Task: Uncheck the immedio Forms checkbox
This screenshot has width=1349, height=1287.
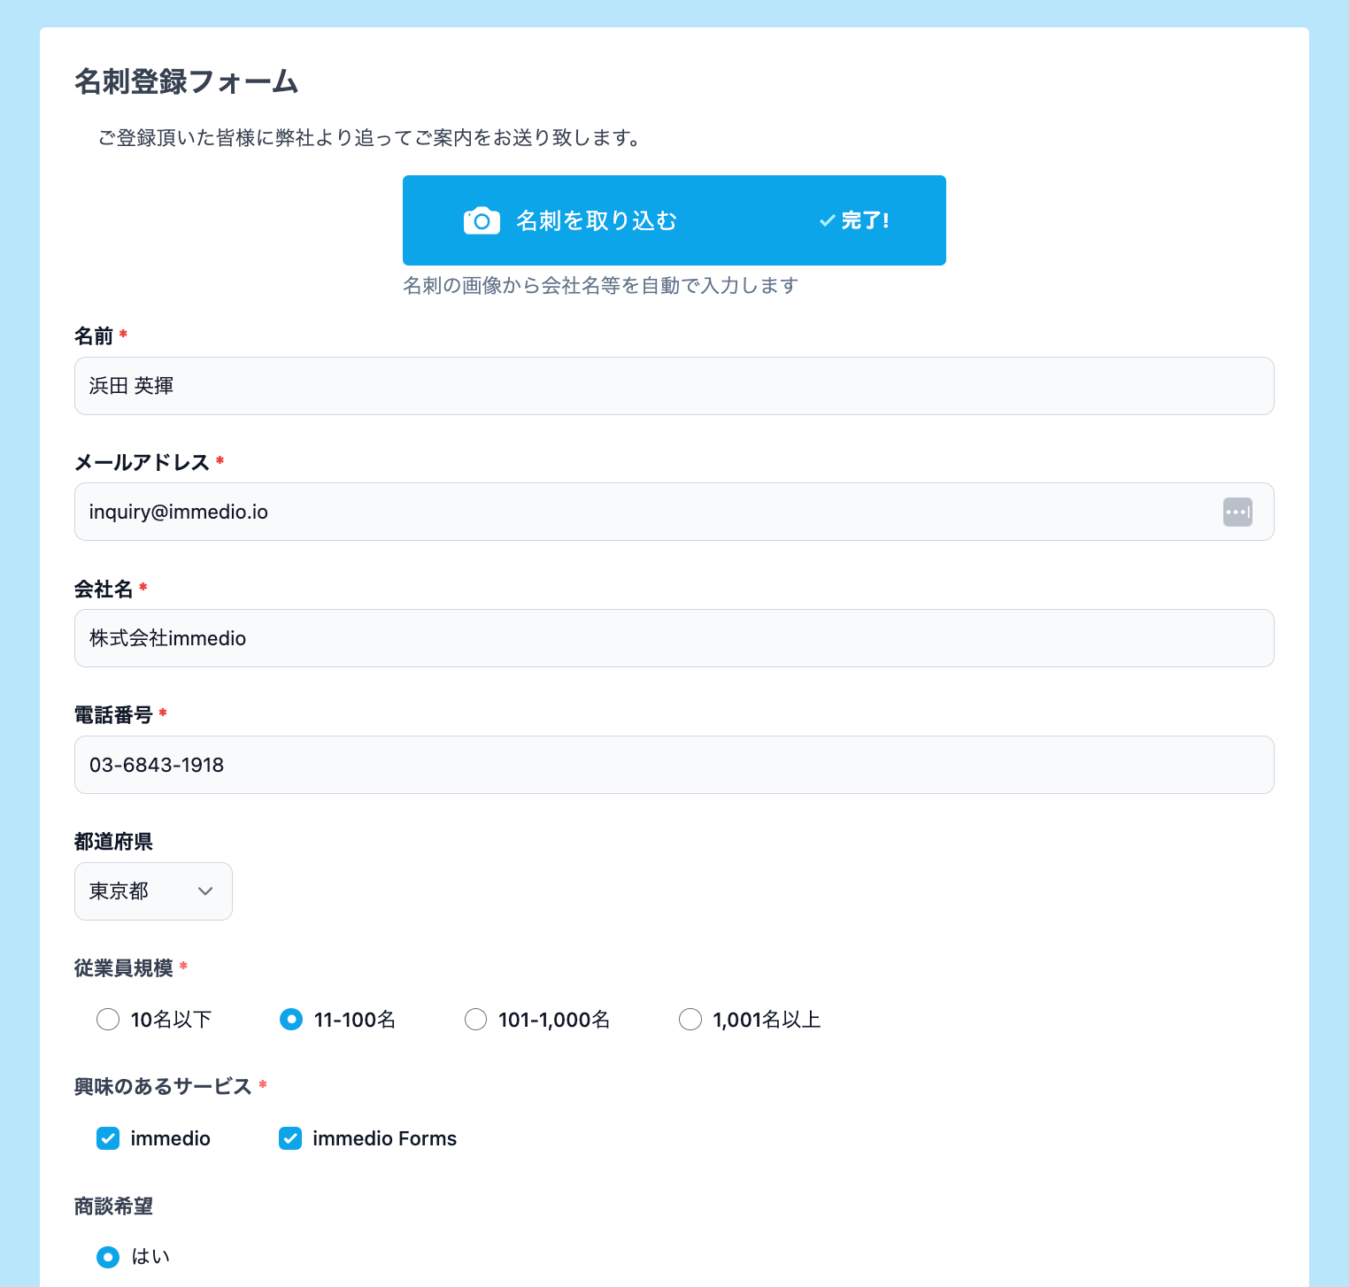Action: tap(290, 1138)
